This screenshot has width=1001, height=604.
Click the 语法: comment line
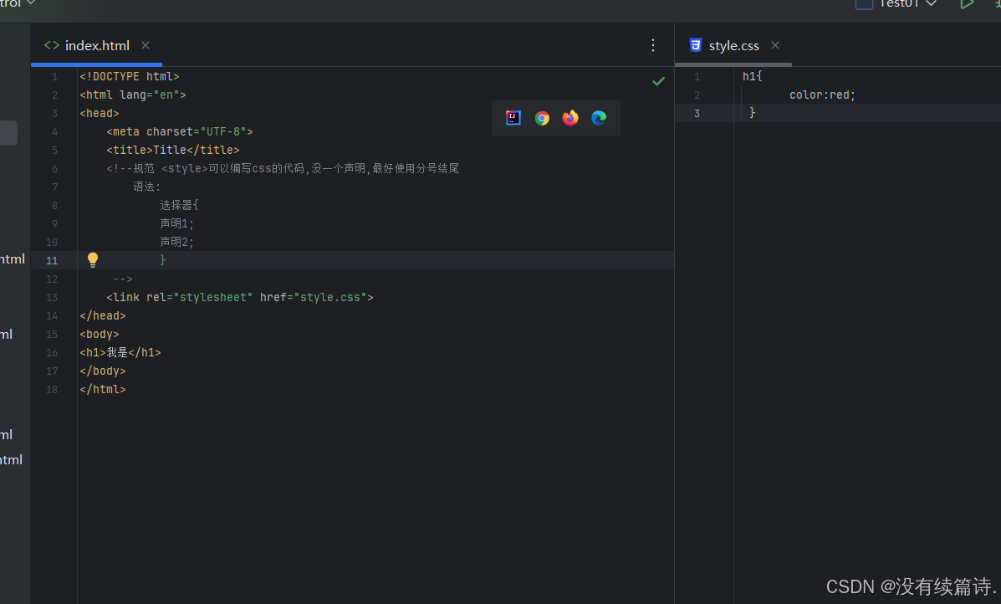[147, 187]
